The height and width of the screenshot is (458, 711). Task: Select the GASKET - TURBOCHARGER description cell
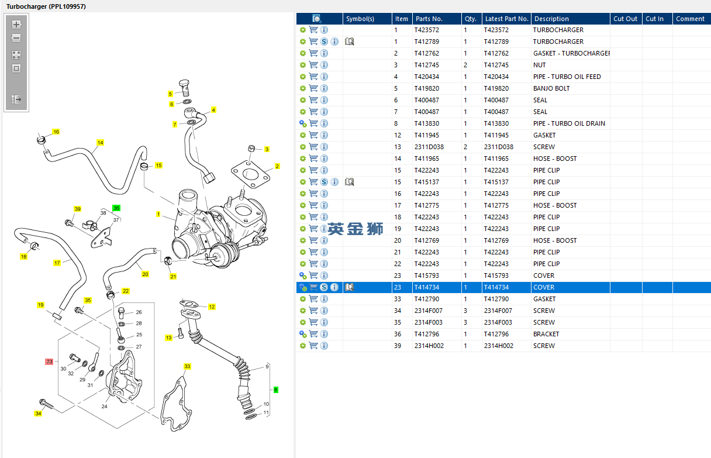click(x=571, y=53)
